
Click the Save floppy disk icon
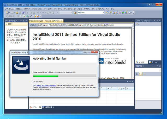tap(20, 13)
